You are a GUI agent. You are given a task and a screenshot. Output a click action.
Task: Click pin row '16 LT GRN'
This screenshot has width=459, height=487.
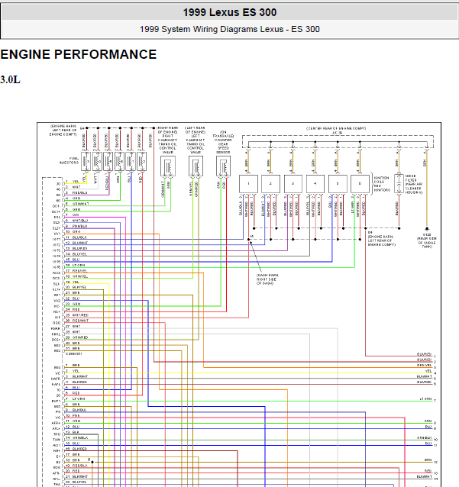tap(75, 265)
